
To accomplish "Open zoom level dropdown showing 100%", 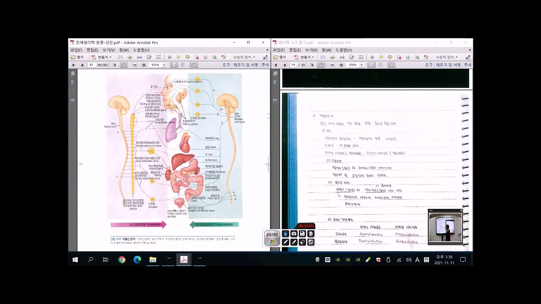I will coord(361,65).
